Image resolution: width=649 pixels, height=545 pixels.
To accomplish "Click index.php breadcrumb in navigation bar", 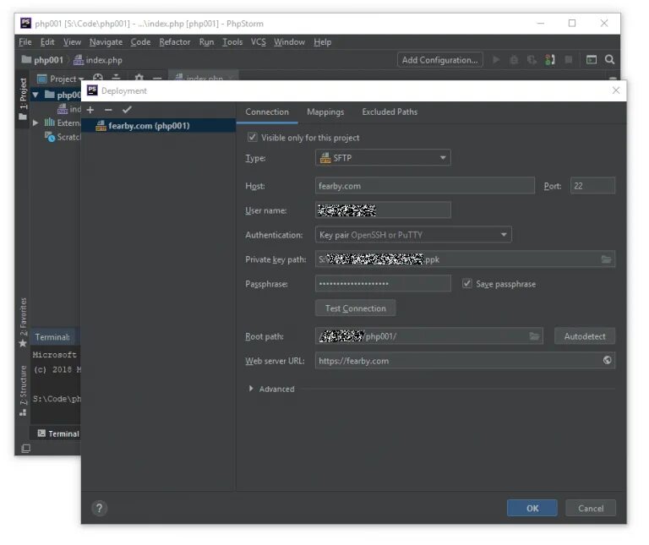I will pyautogui.click(x=98, y=60).
